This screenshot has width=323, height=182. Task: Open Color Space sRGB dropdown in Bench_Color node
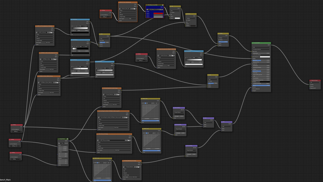[132, 19]
